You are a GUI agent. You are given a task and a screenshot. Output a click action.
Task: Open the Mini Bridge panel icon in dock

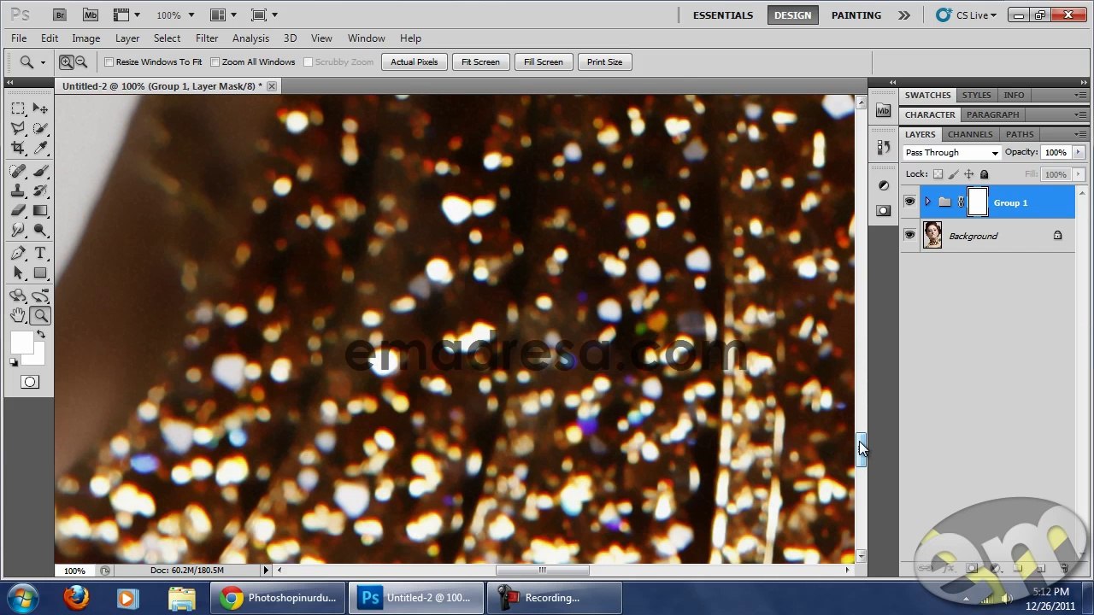[x=883, y=111]
